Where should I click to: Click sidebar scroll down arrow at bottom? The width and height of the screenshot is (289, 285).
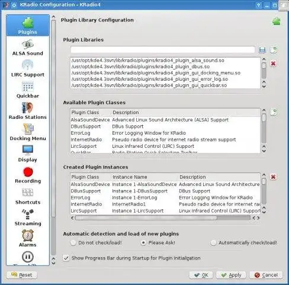pos(53,263)
